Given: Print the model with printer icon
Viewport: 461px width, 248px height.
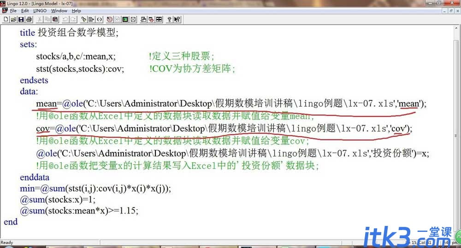Looking at the screenshot, I should [29, 19].
